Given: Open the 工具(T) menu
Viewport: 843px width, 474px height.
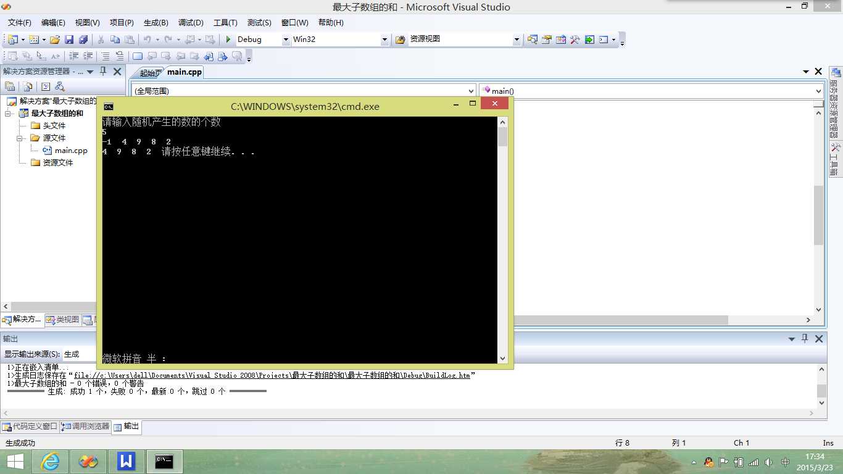Looking at the screenshot, I should [225, 23].
